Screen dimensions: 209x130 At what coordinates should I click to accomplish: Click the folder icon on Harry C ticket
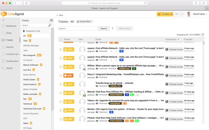pos(97,77)
